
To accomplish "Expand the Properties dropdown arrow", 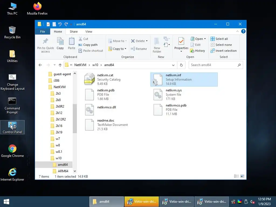I will 181,51.
